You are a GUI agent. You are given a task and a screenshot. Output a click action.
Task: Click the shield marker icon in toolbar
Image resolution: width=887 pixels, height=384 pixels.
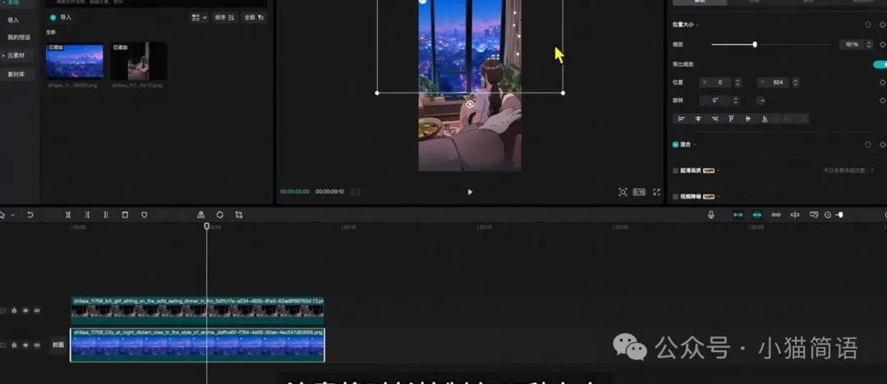pos(145,215)
